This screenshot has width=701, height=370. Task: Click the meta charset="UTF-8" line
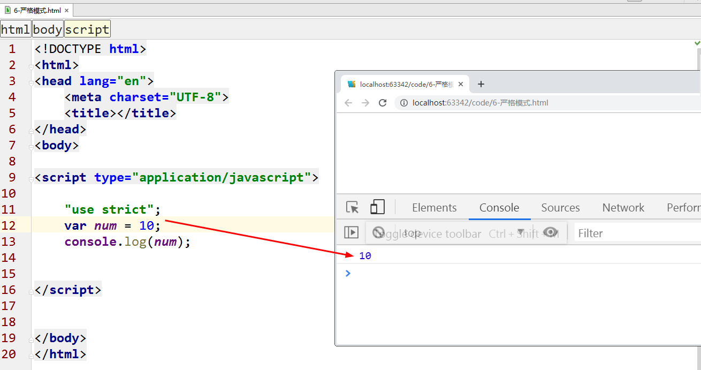(147, 97)
